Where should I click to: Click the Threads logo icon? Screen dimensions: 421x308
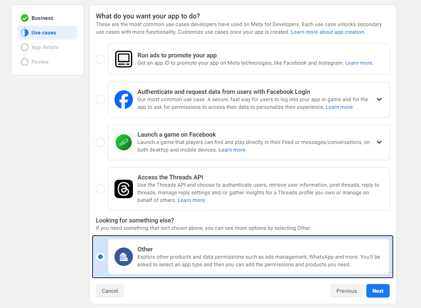(x=124, y=189)
